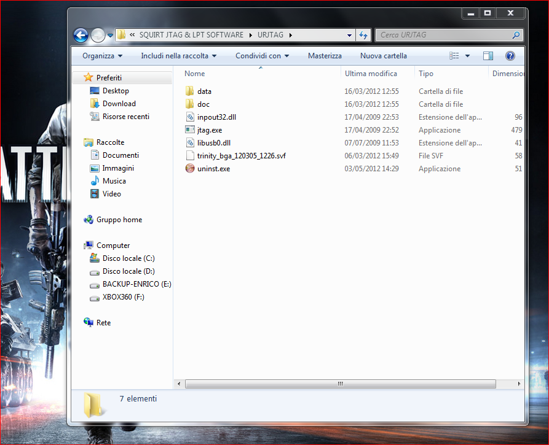Open recent locations dropdown beside navigation arrows

pos(110,36)
